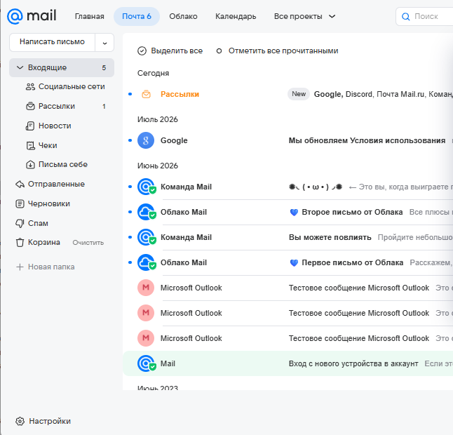Click the Mail.ru @ logo
Viewport: 453px width, 435px height.
pos(32,16)
